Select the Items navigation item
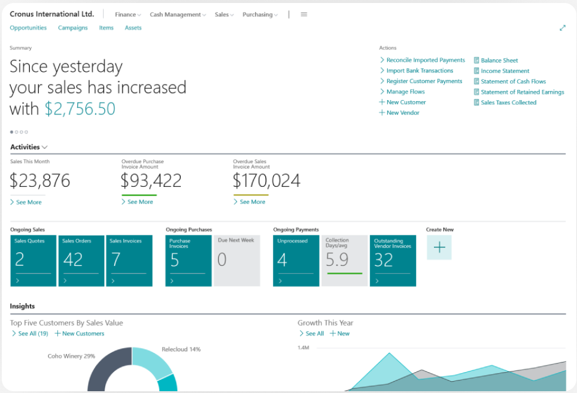This screenshot has height=393, width=577. click(106, 28)
